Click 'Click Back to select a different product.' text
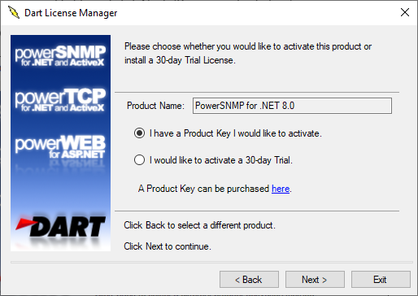Screen dimensions: 418x296 pyautogui.click(x=199, y=225)
